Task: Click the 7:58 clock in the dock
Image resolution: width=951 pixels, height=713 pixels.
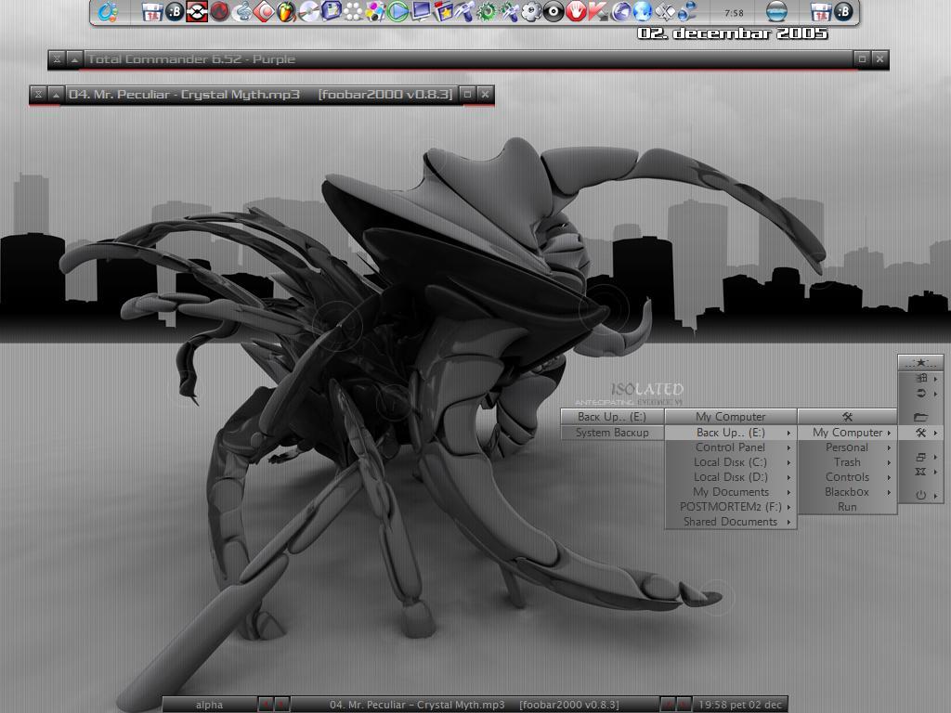Action: [734, 13]
